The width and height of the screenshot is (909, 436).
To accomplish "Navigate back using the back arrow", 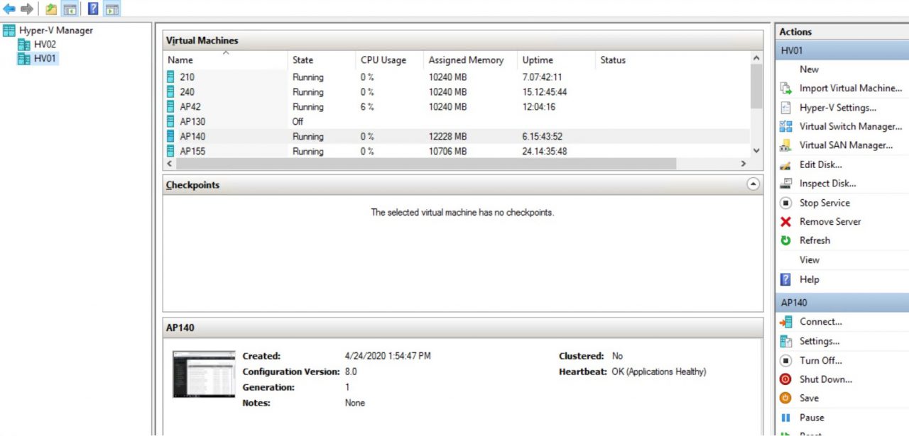I will 10,9.
